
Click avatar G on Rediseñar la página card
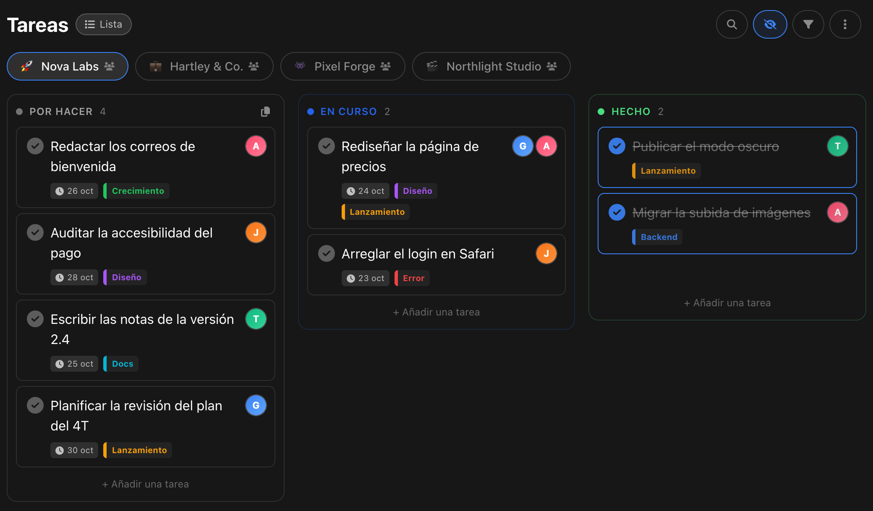[x=523, y=146]
